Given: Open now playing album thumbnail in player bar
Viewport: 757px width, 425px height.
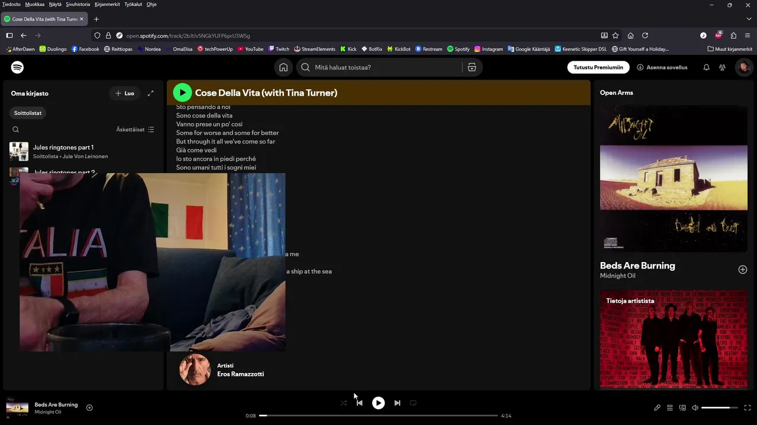Looking at the screenshot, I should [17, 408].
